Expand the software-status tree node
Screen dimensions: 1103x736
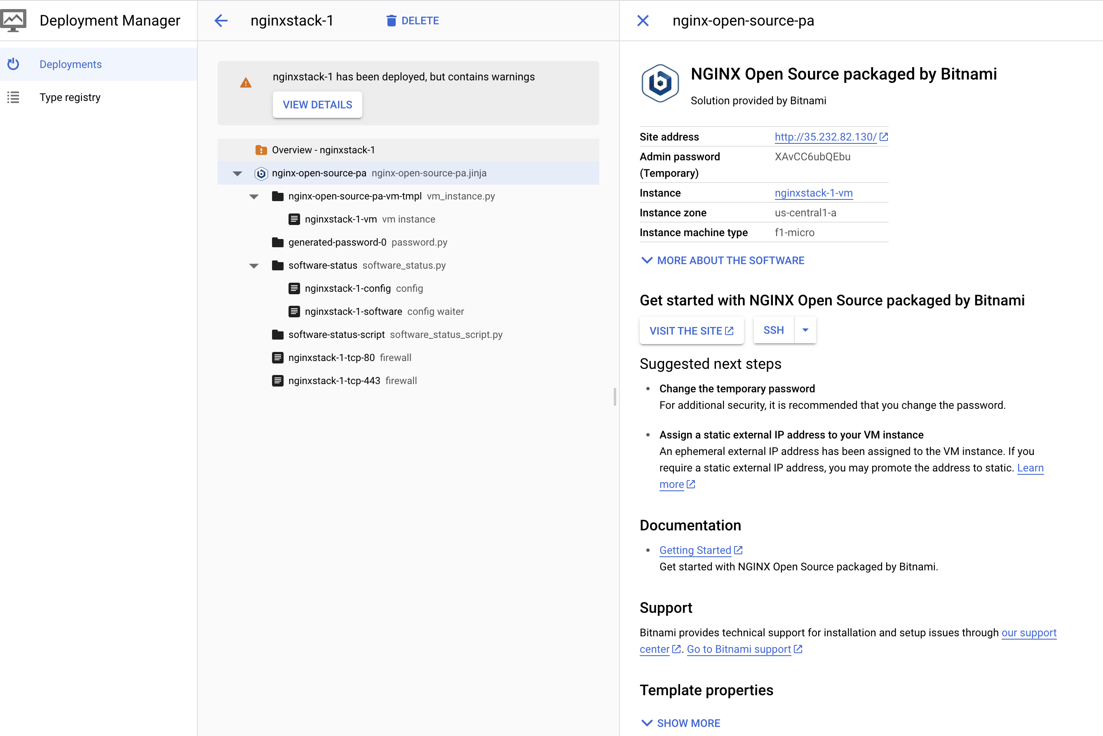pyautogui.click(x=254, y=265)
